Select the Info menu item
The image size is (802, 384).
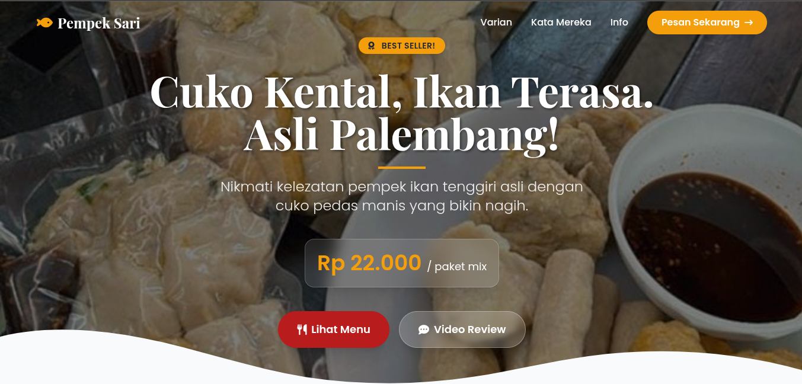click(619, 23)
